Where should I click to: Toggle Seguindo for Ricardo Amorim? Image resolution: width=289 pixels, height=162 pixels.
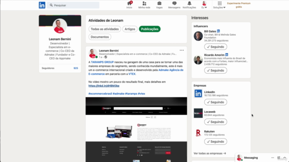tap(215, 70)
